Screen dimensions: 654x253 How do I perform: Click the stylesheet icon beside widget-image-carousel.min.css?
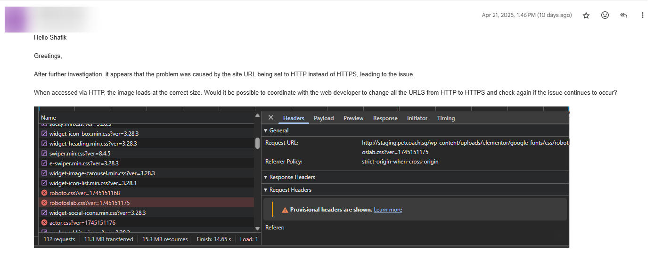tap(44, 173)
